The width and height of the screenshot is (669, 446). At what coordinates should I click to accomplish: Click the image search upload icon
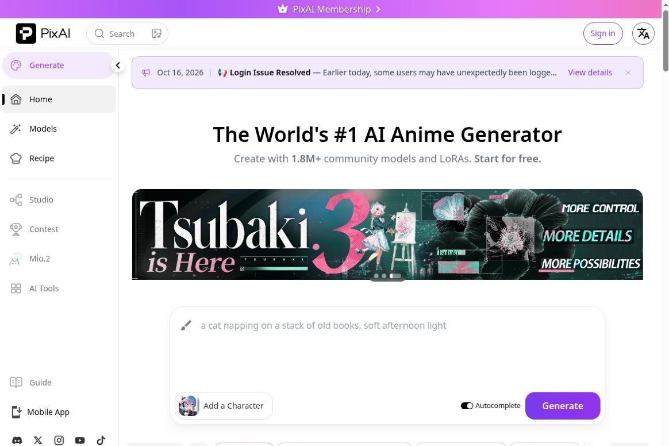pyautogui.click(x=156, y=34)
